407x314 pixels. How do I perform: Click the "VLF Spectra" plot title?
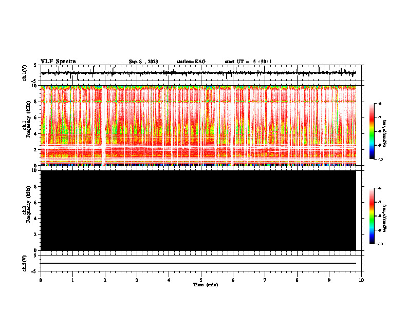[58, 62]
